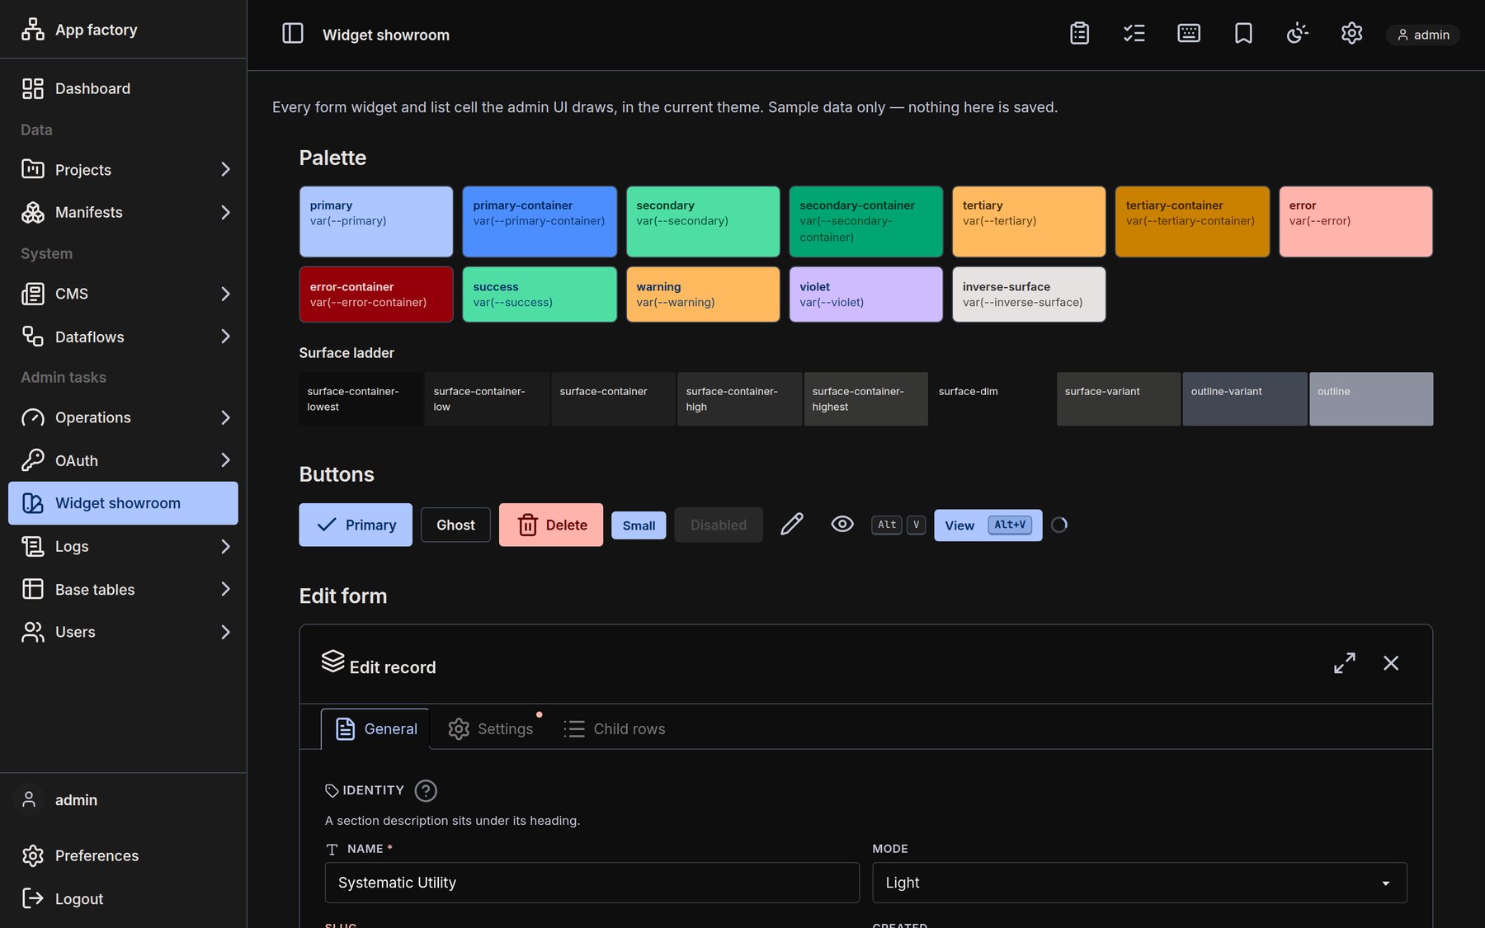Viewport: 1485px width, 928px height.
Task: Click the admin profile row in sidebar
Action: pos(123,800)
